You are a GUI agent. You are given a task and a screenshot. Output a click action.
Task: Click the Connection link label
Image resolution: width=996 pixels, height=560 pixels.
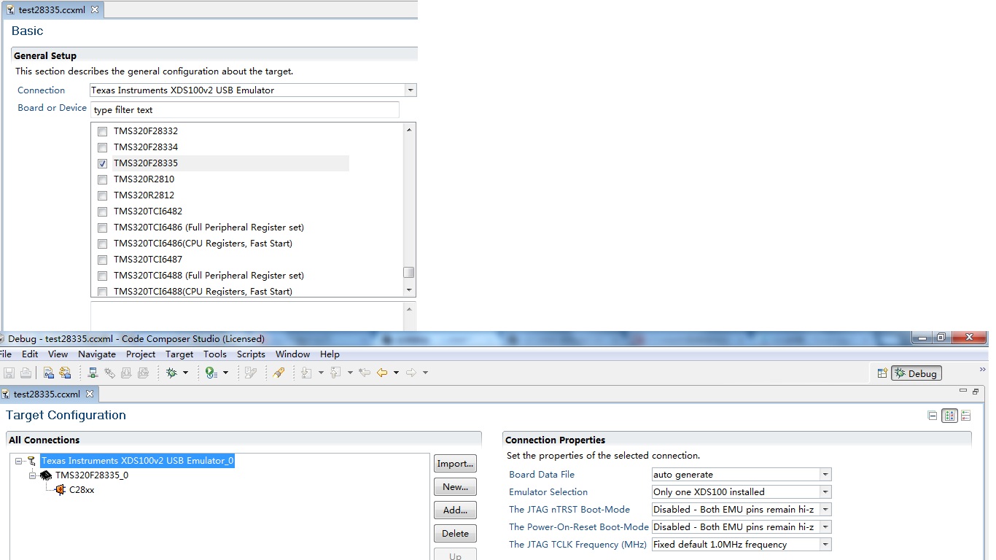(42, 90)
